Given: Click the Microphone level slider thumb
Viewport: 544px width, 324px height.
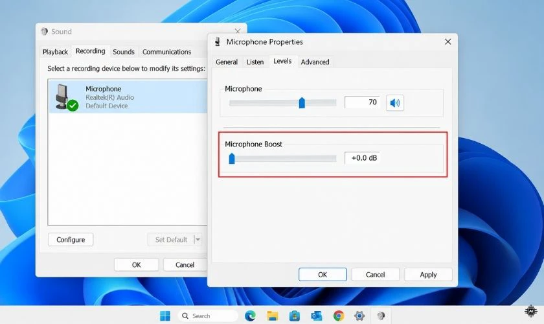Looking at the screenshot, I should click(302, 103).
